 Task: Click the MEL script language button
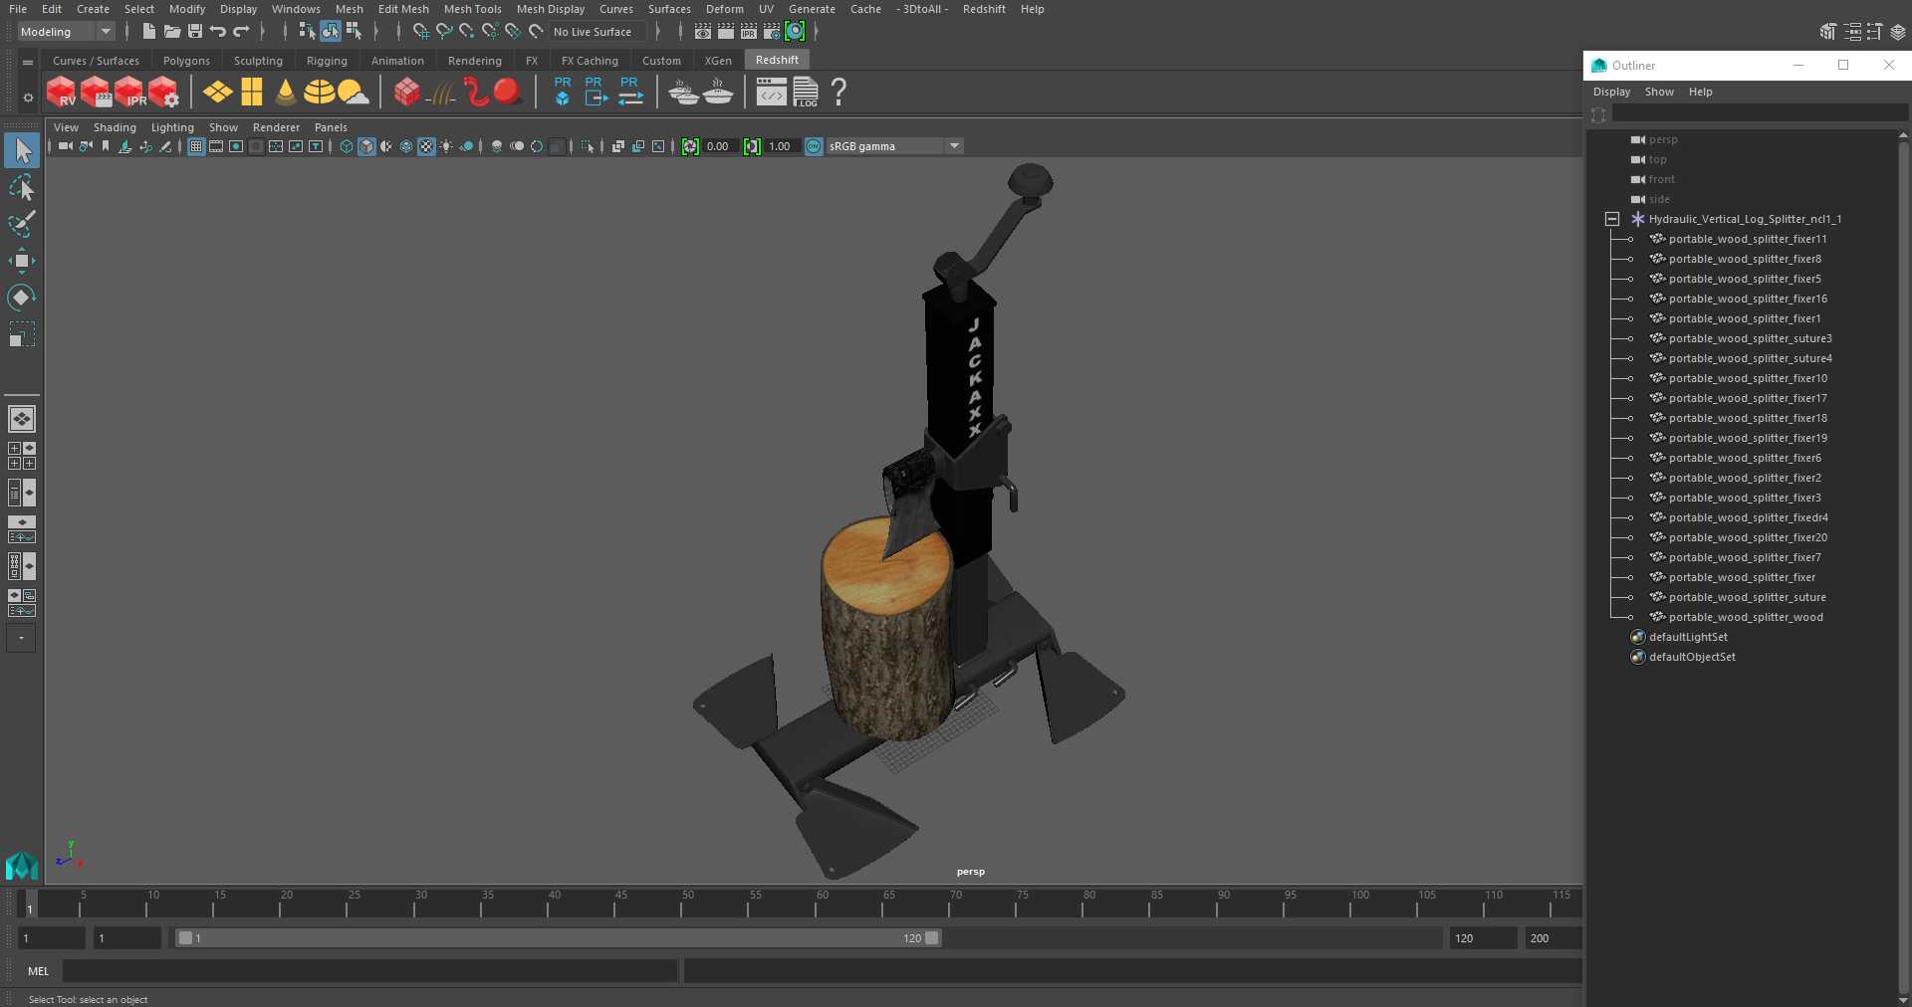click(x=39, y=971)
